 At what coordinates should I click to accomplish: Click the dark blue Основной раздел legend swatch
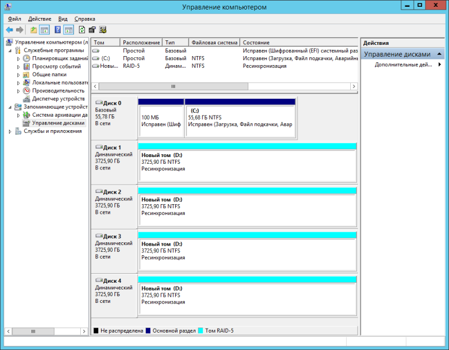point(148,330)
